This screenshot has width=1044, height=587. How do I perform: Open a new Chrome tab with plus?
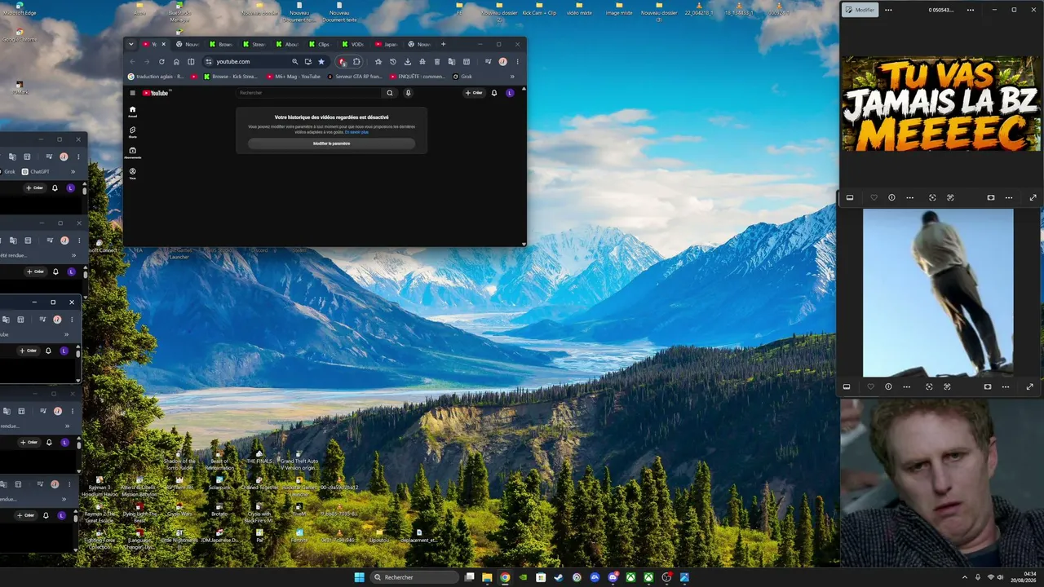click(x=443, y=44)
